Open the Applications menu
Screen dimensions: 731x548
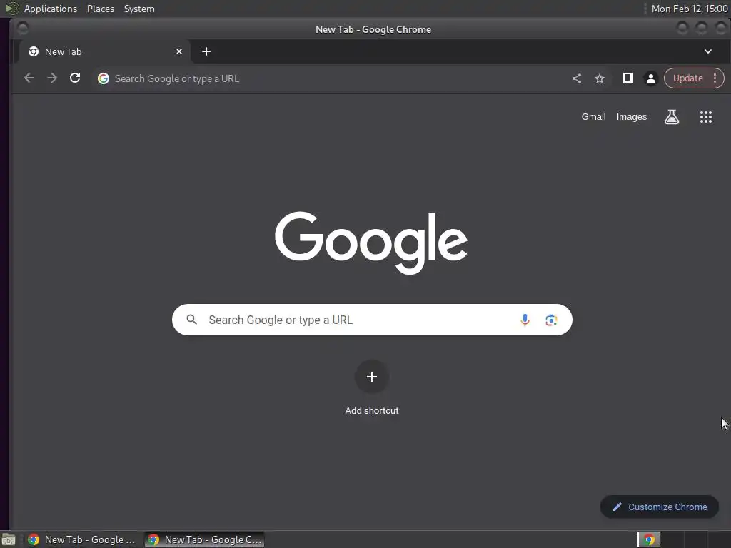click(51, 9)
